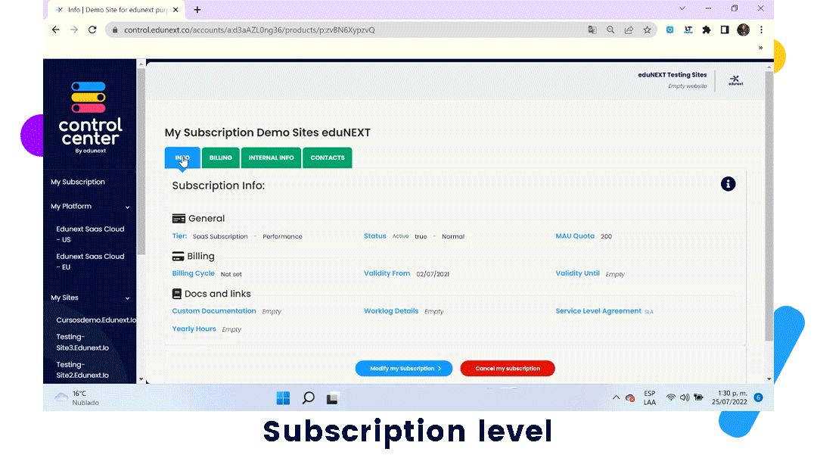Open Windows taskbar search
This screenshot has height=455, width=817.
(x=308, y=398)
